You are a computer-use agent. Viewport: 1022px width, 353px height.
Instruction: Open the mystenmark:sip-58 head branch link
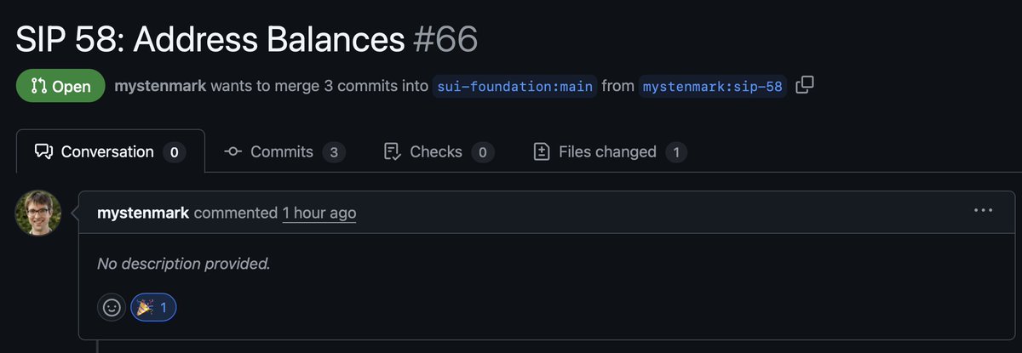pos(714,87)
